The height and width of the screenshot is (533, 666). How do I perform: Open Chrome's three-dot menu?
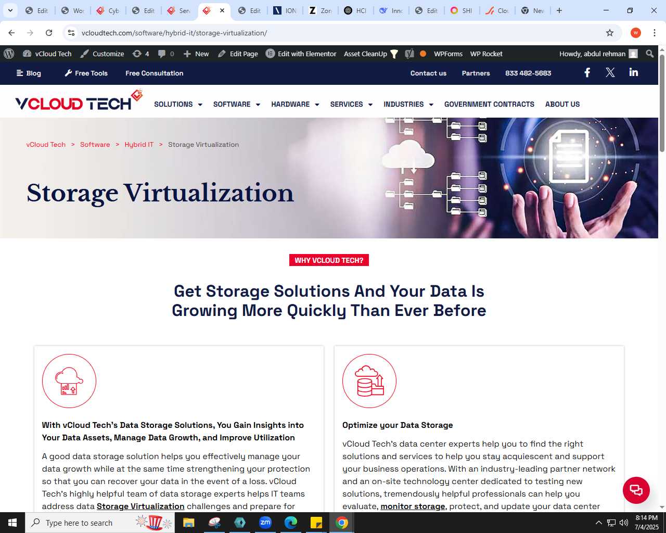[x=655, y=33]
